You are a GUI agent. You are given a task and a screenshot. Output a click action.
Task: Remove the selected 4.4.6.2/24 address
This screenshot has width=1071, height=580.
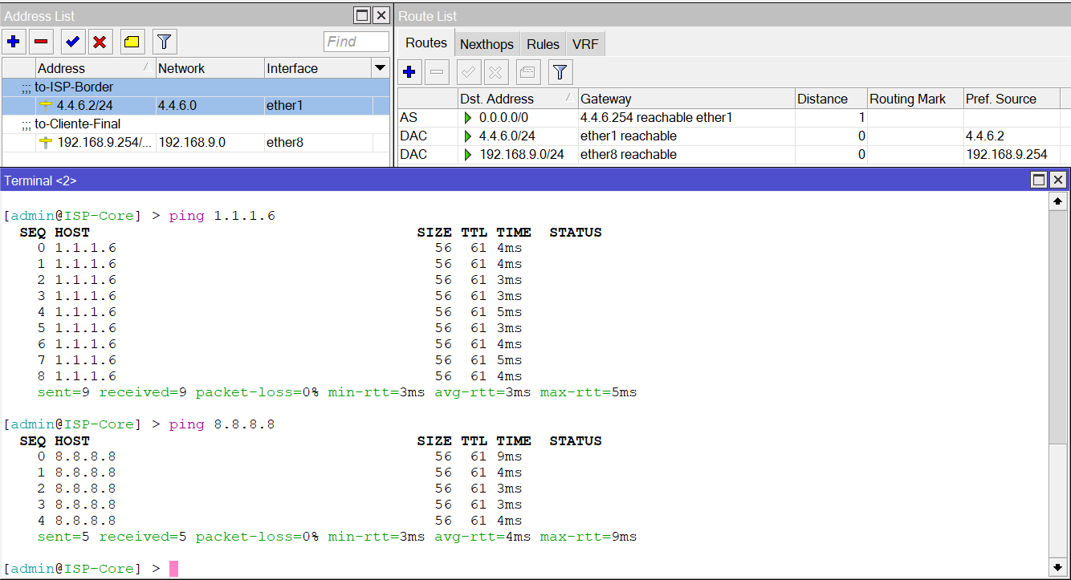pyautogui.click(x=41, y=41)
